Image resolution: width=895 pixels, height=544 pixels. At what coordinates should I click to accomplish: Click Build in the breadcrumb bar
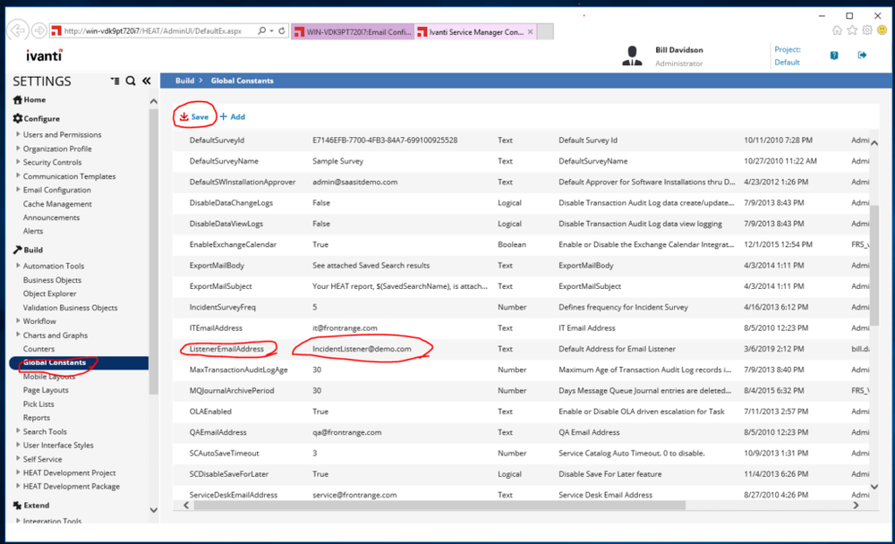pos(183,81)
